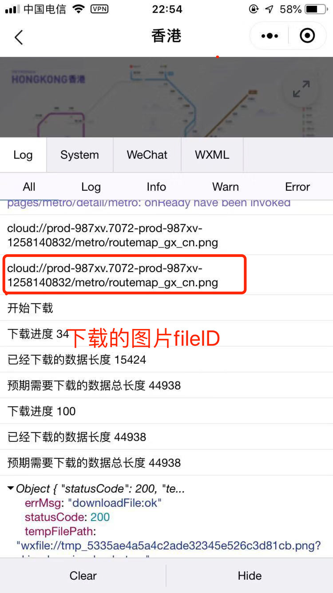
Task: Tap the rotation lock status icon
Action: 254,9
